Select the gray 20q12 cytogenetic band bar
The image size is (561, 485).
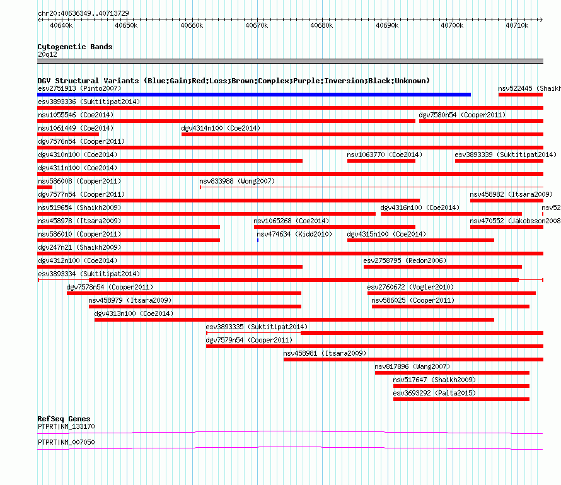[x=290, y=61]
